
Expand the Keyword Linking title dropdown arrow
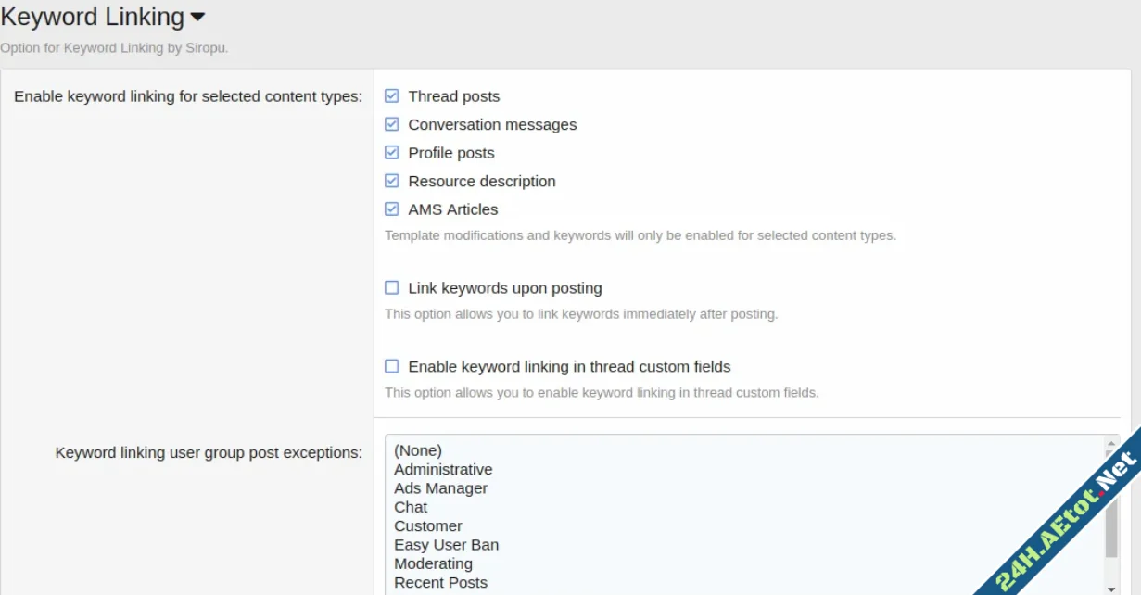pyautogui.click(x=197, y=18)
